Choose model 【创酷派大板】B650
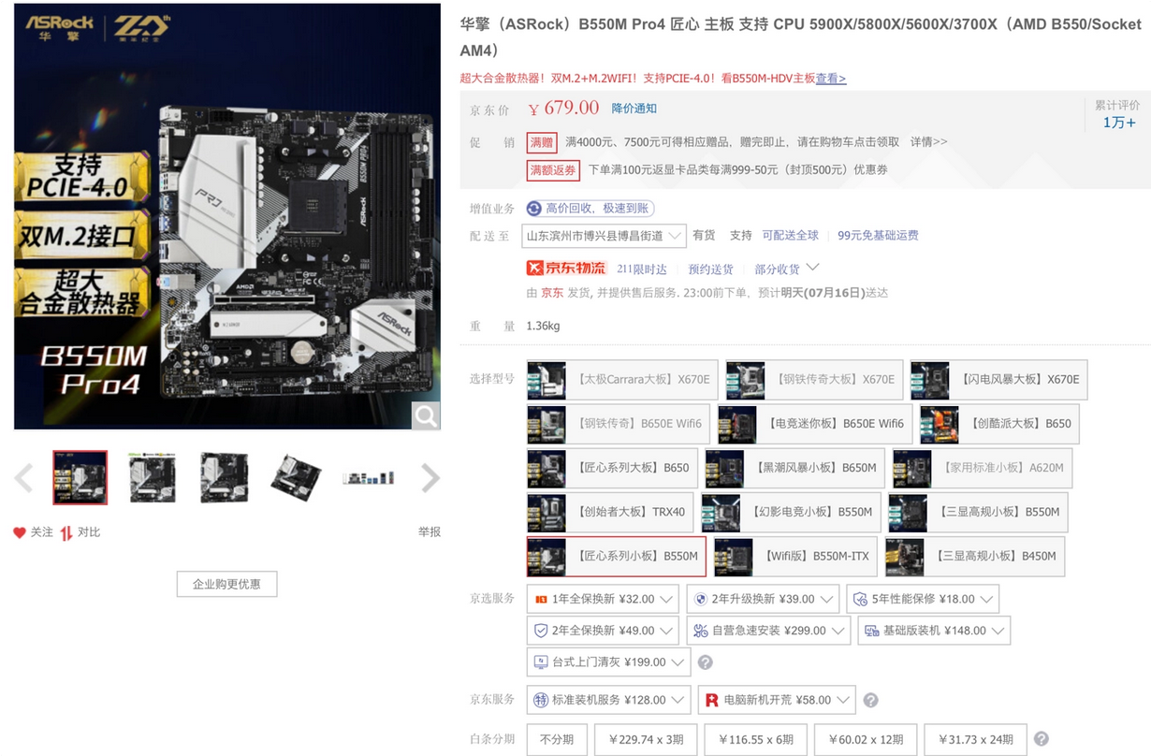The height and width of the screenshot is (756, 1151). click(1000, 424)
